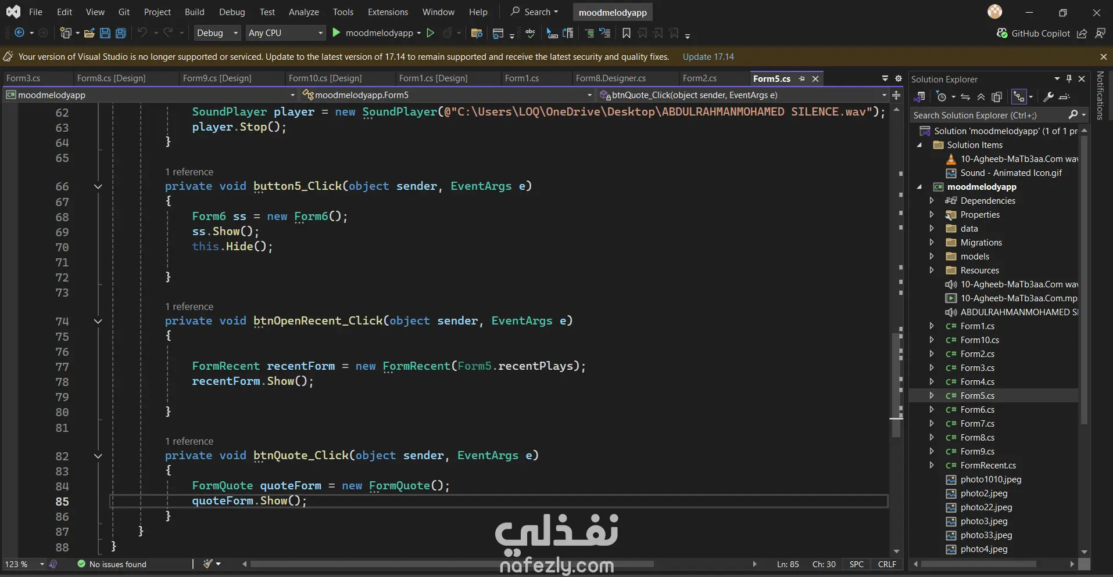Toggle auto-hide pin for Solution Explorer

1069,79
